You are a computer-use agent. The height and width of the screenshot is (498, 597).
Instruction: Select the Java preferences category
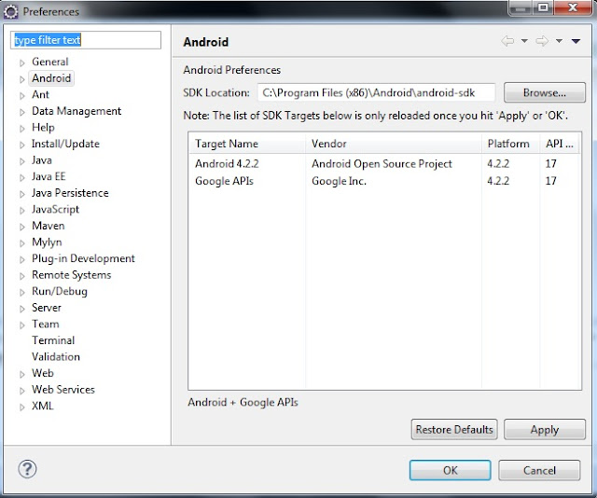click(x=41, y=159)
